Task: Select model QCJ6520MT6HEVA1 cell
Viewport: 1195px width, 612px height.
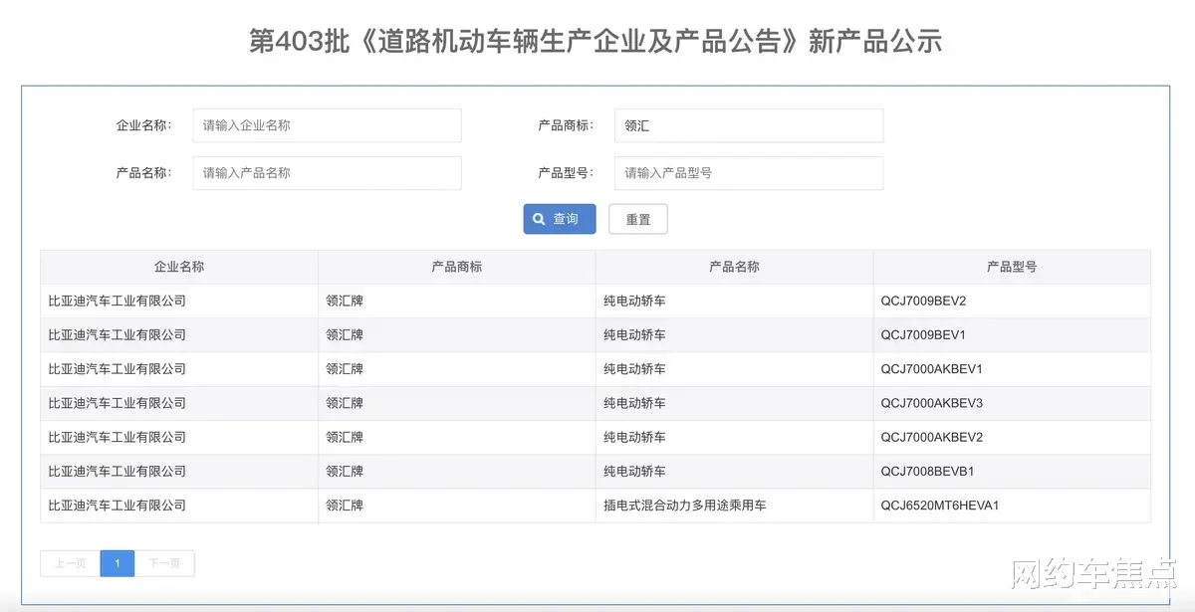Action: [x=1012, y=506]
